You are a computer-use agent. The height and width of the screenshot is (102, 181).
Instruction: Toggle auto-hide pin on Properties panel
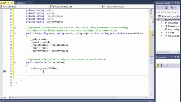[x=175, y=57]
